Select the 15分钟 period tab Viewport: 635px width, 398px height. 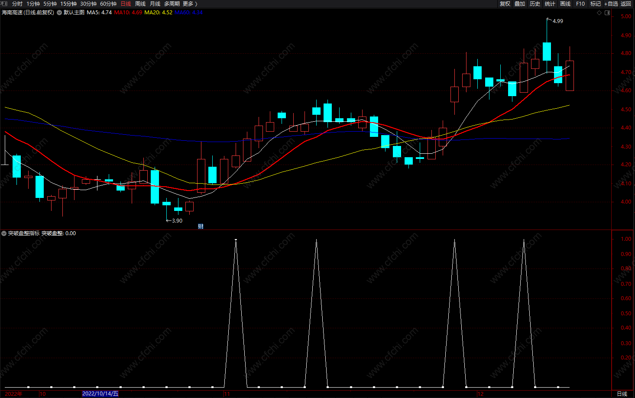point(68,3)
